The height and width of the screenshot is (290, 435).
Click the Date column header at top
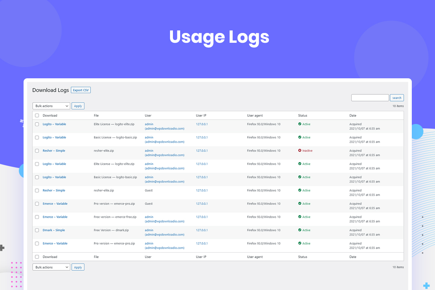353,116
